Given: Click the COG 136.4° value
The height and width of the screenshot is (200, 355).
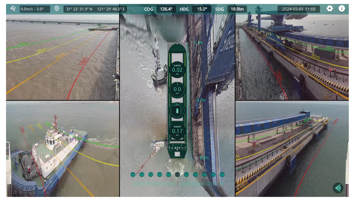Looking at the screenshot, I should 166,9.
